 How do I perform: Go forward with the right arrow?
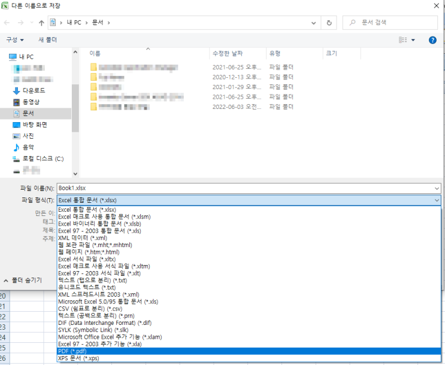point(20,23)
